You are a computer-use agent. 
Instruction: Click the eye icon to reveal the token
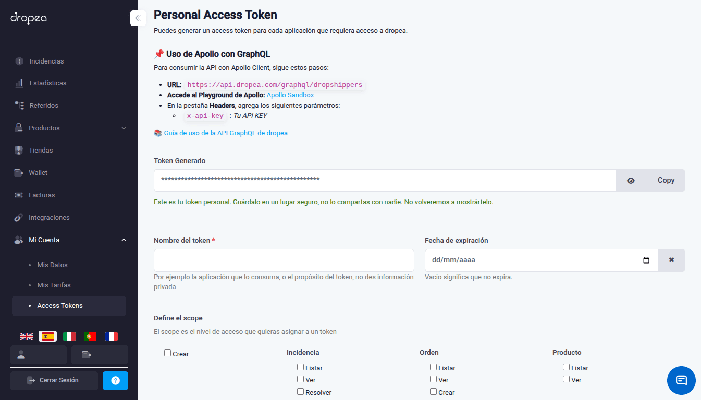[631, 181]
